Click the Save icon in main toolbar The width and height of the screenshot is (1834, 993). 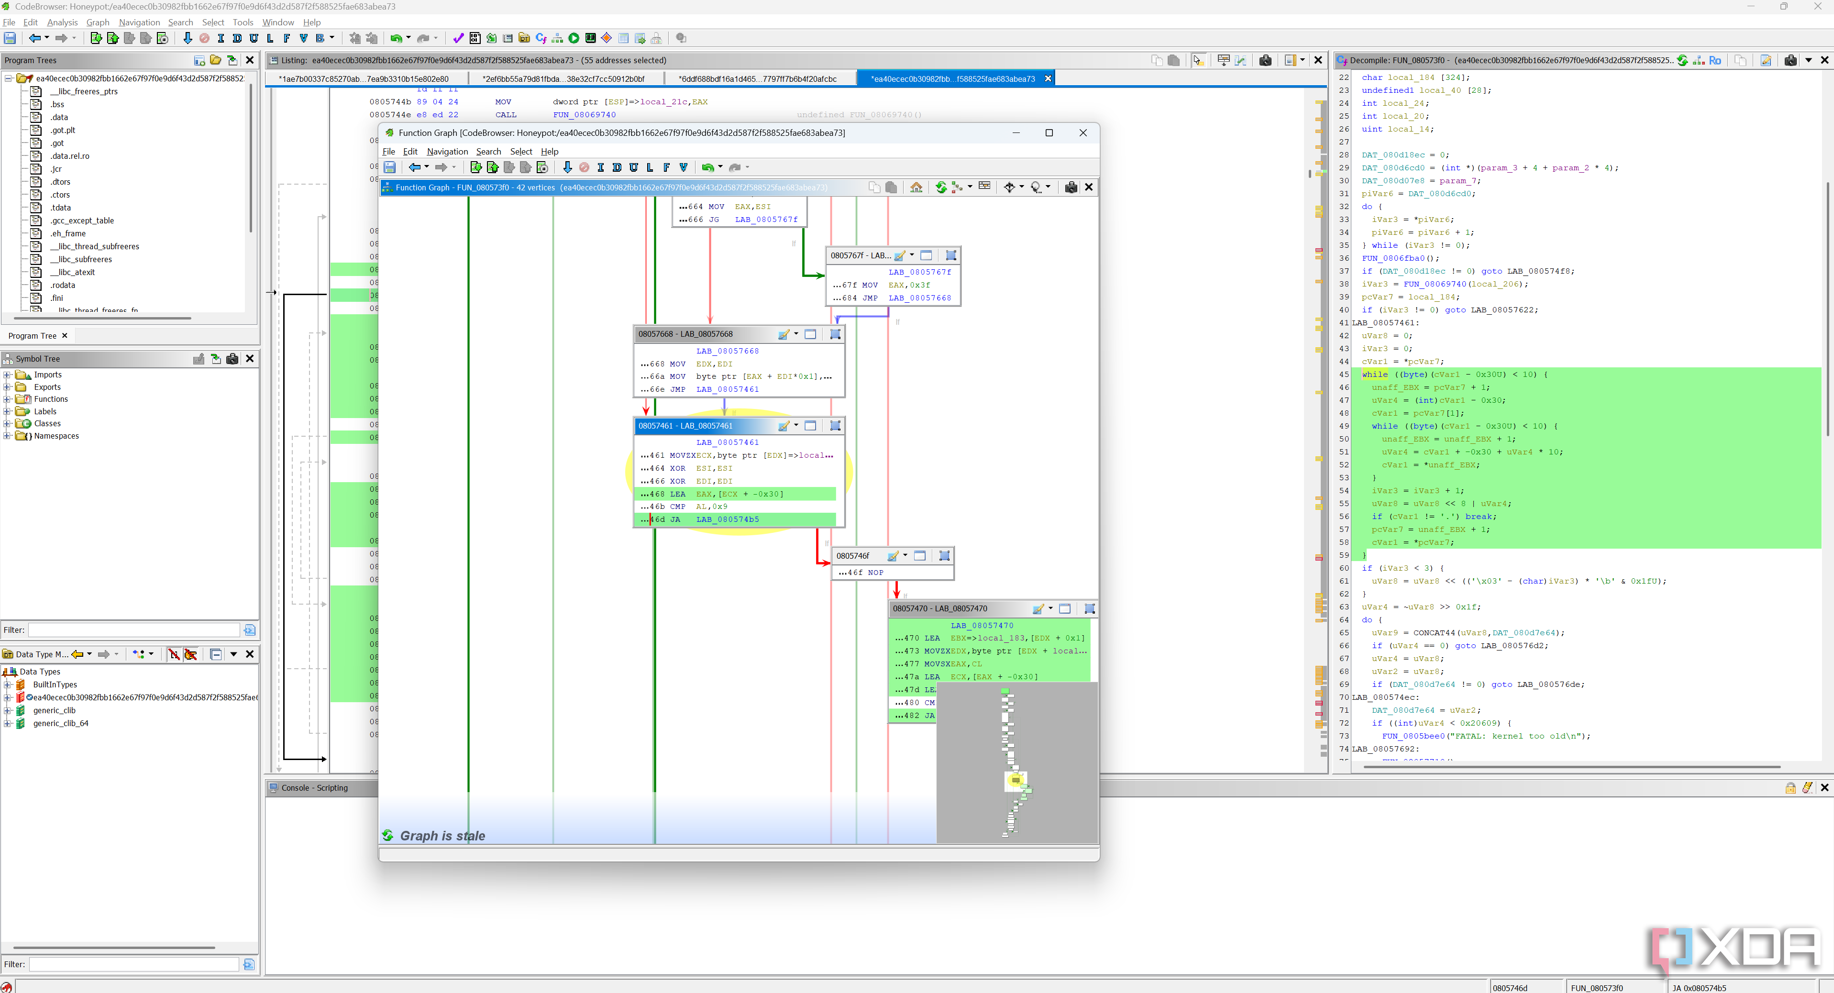click(x=10, y=38)
